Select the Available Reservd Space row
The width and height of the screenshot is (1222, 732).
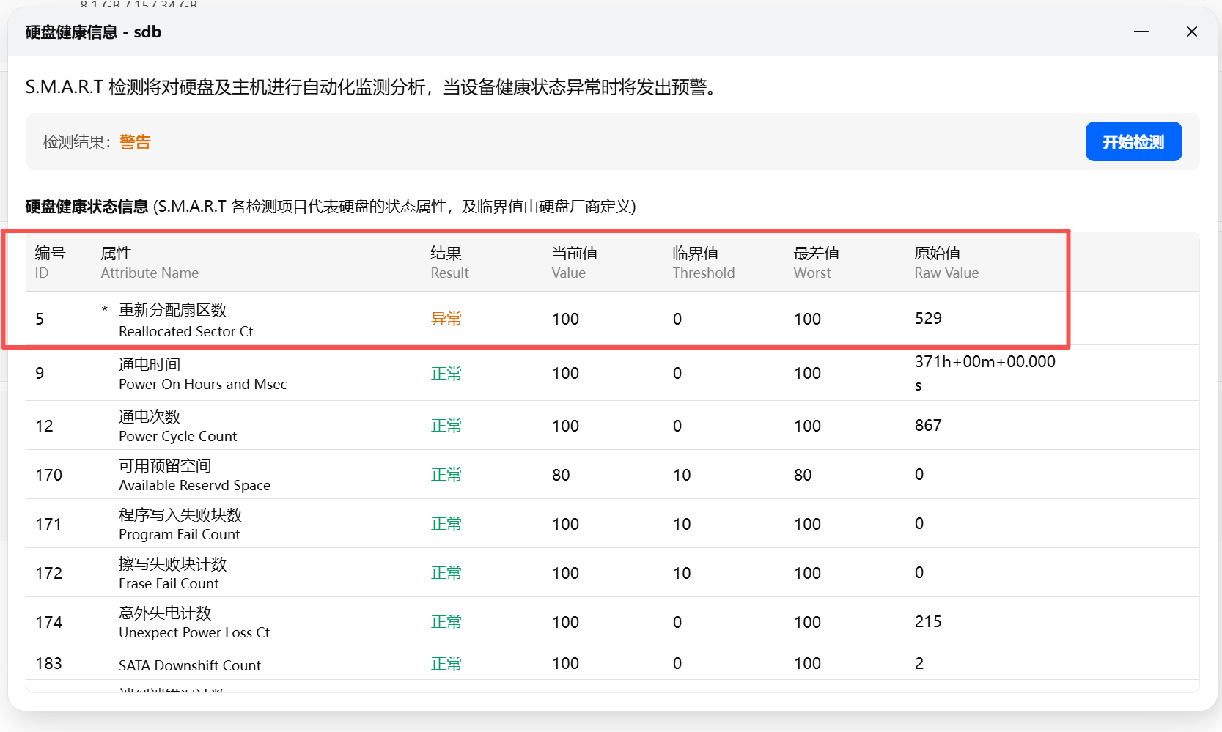[x=194, y=475]
